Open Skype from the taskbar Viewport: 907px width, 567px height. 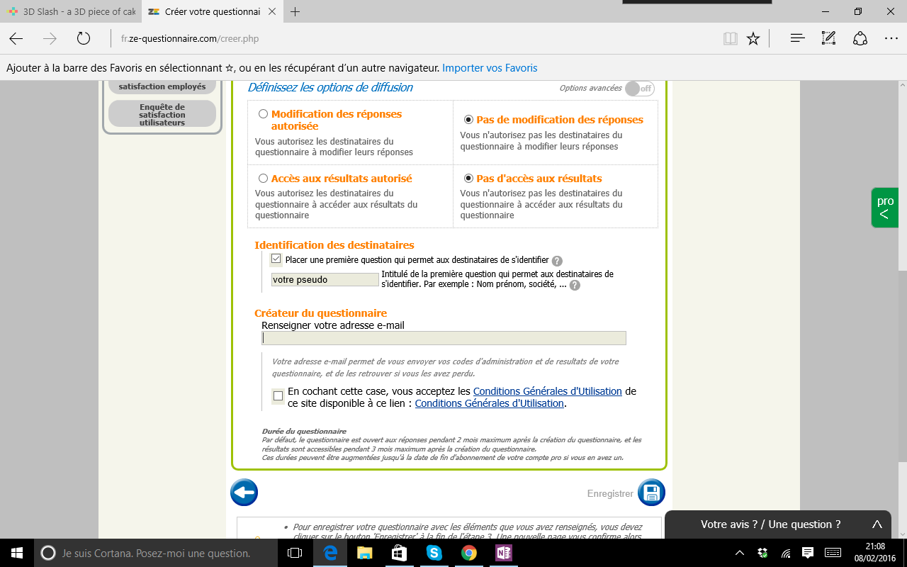(x=434, y=553)
